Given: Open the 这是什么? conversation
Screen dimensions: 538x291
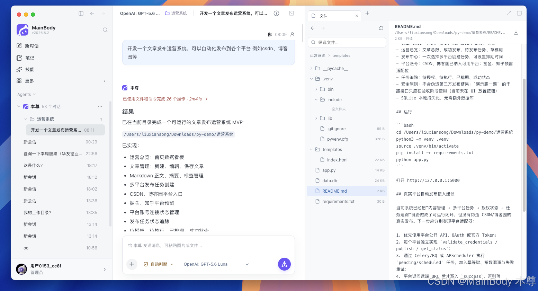Looking at the screenshot, I should (x=60, y=165).
